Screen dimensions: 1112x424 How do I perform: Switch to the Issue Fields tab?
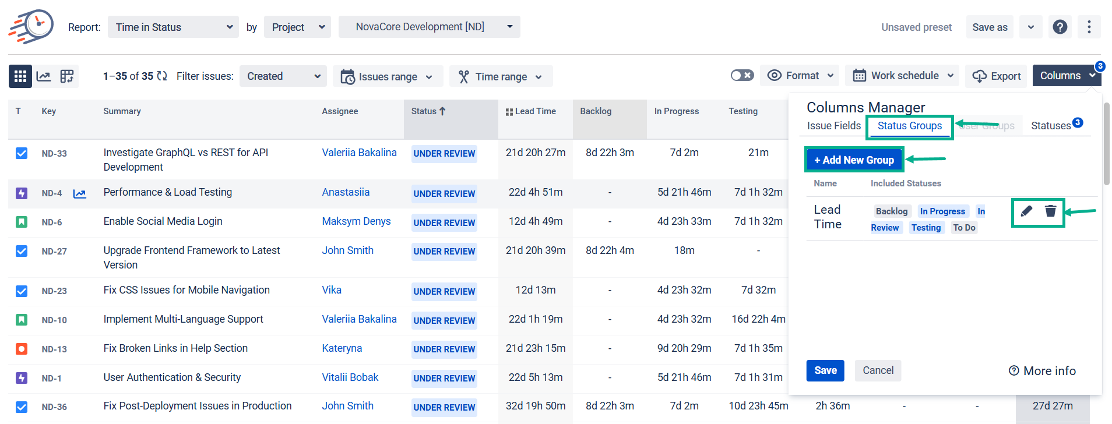click(x=833, y=126)
